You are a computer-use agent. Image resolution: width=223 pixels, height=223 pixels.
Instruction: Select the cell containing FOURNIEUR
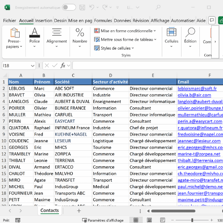(x=21, y=193)
